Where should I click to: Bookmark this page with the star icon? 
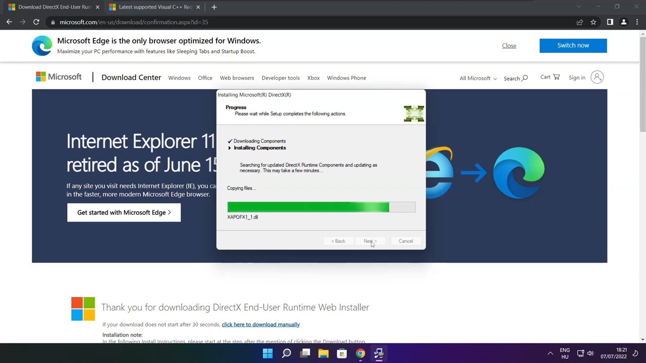click(594, 22)
